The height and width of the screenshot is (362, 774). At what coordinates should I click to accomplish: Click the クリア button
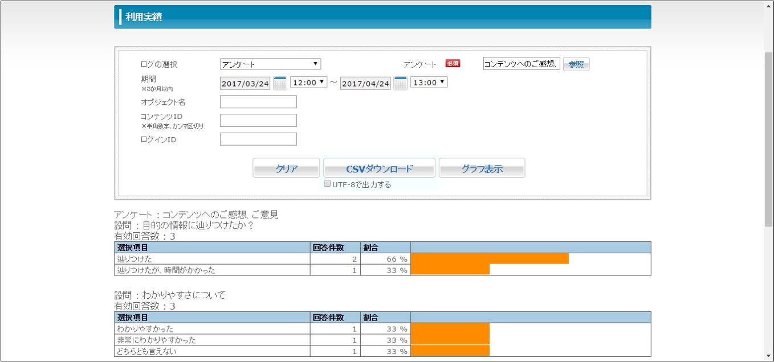[x=286, y=168]
